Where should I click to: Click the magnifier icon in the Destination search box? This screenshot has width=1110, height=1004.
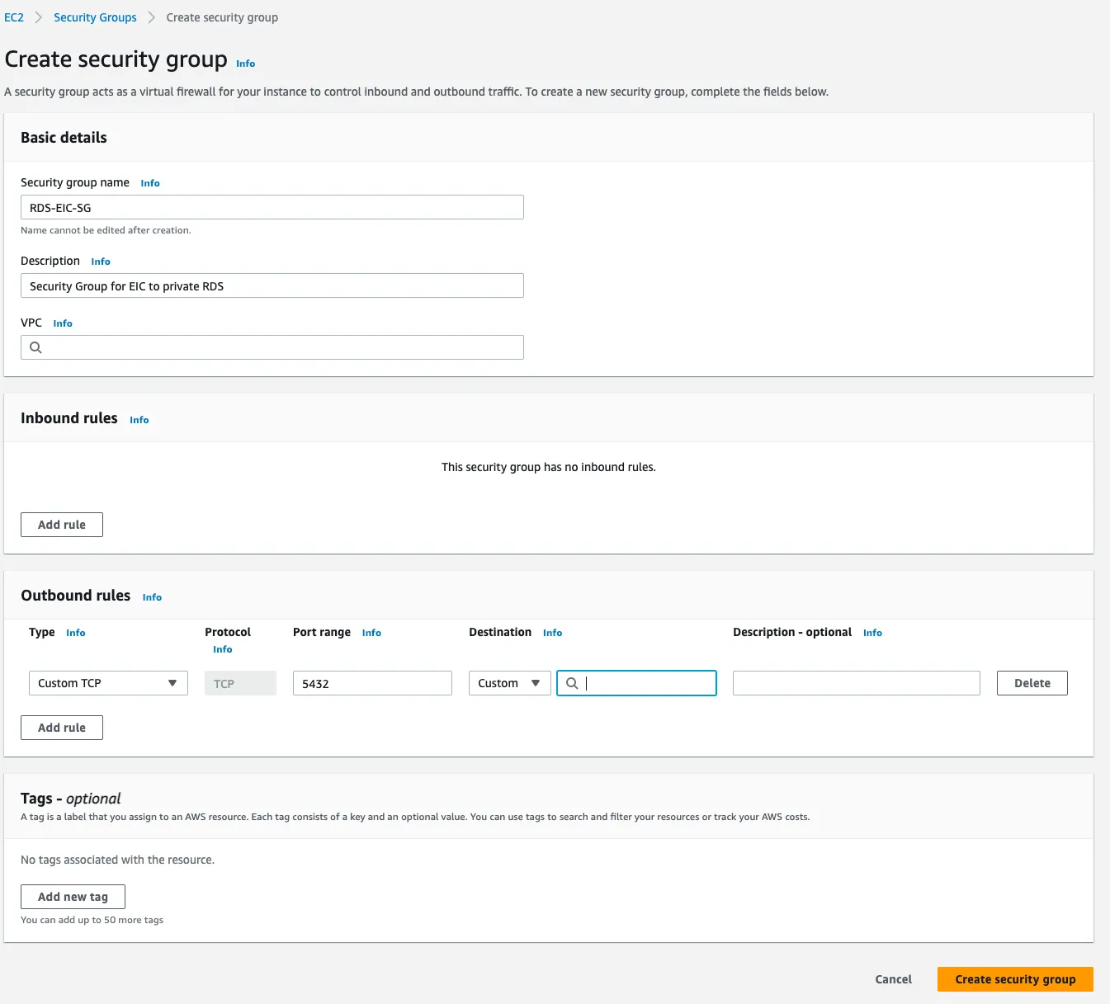(572, 683)
